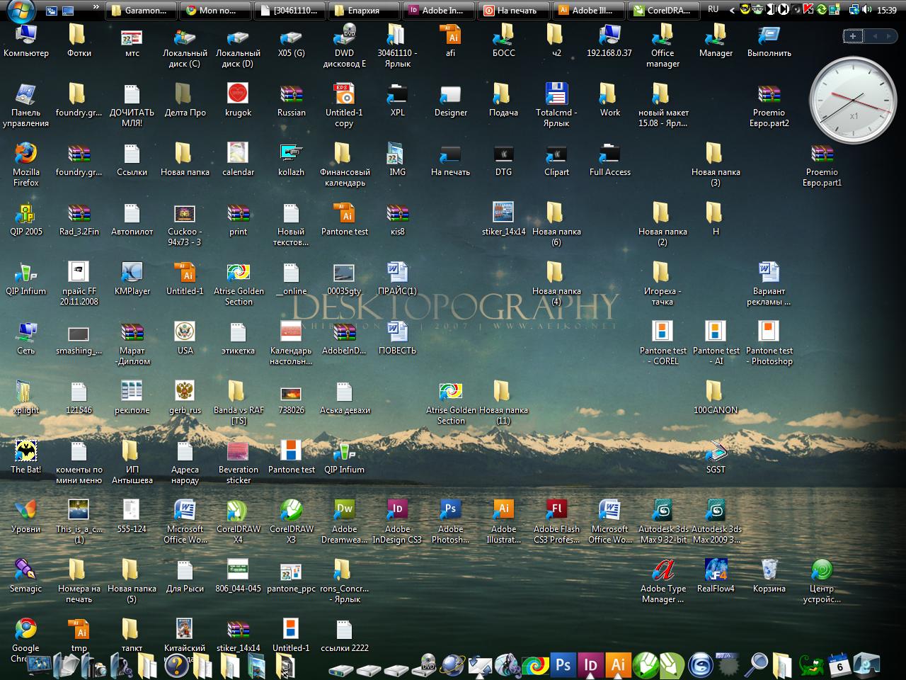906x680 pixels.
Task: Select the RealFlow4 desktop shortcut
Action: 716,570
